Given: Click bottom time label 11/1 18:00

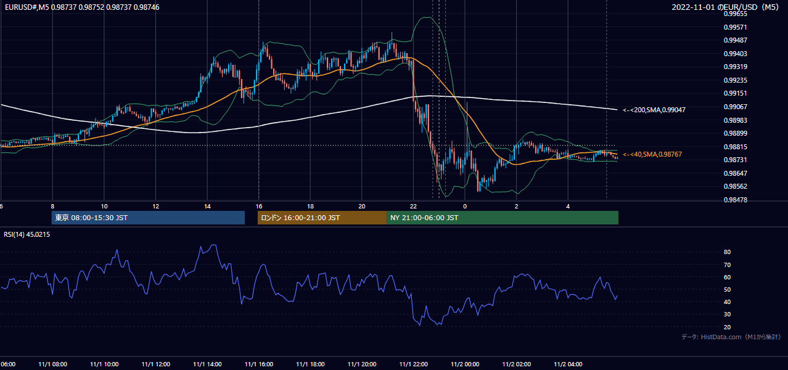Looking at the screenshot, I should [311, 364].
